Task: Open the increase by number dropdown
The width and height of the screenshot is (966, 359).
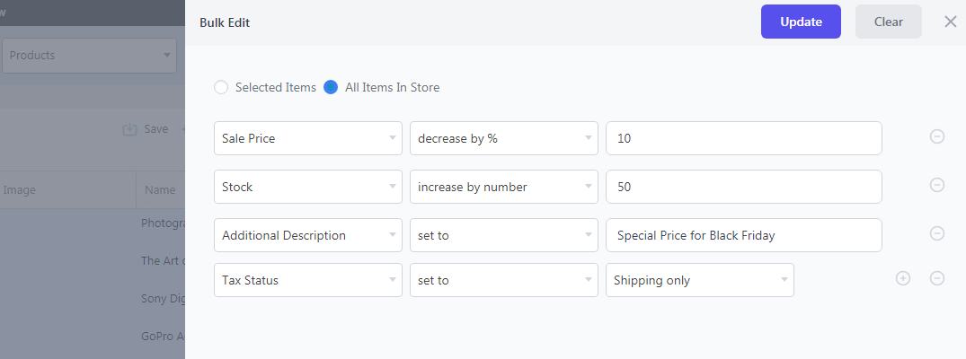Action: (x=504, y=187)
